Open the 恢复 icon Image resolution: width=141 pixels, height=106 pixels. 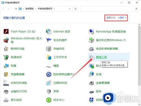pos(6,66)
